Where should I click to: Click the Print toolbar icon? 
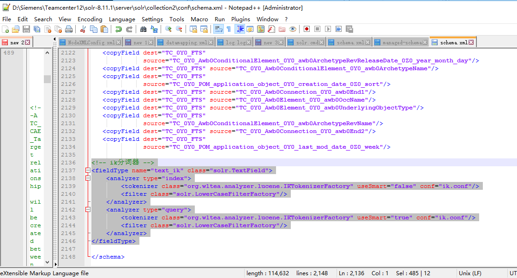(69, 30)
